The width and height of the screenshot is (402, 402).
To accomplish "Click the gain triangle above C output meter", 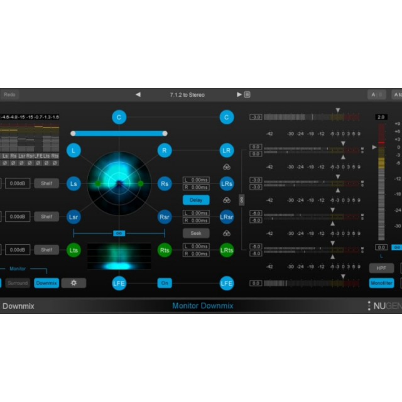I will click(338, 111).
